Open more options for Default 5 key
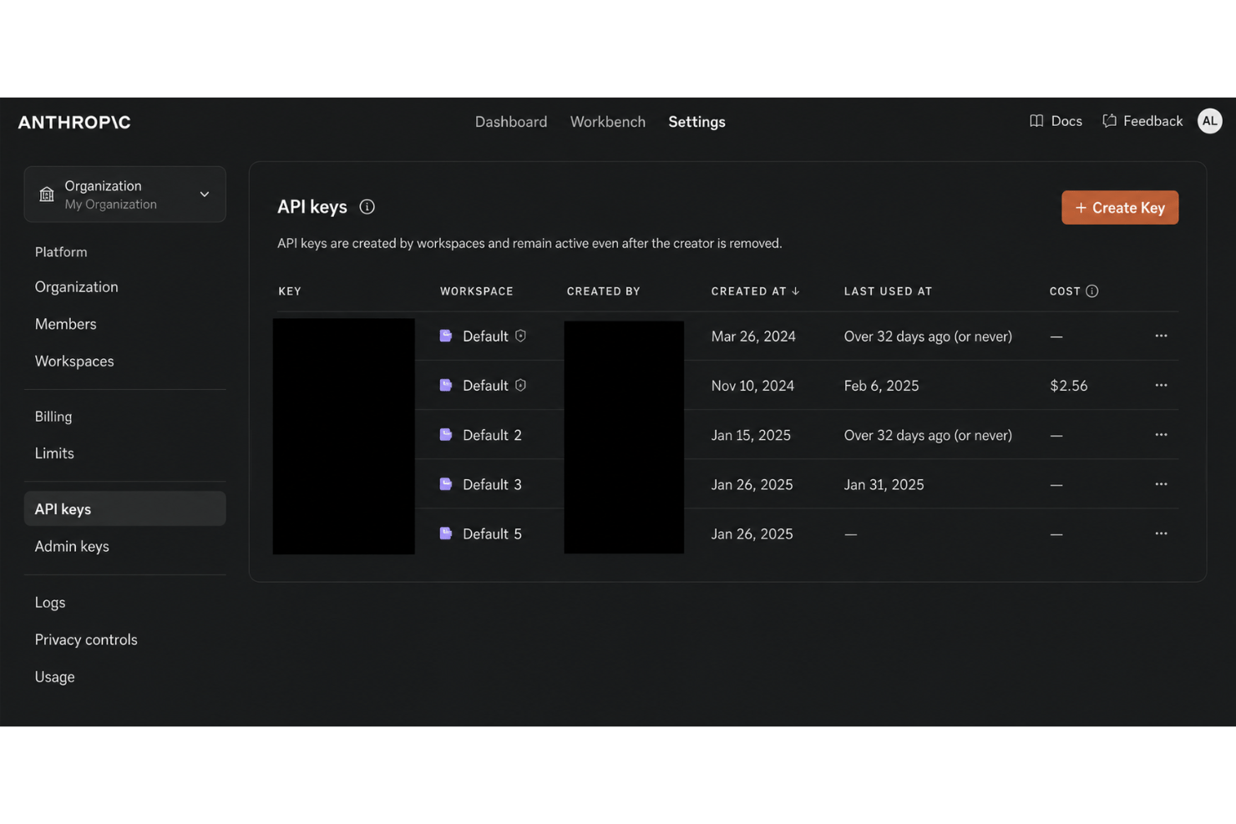This screenshot has height=824, width=1236. coord(1161,533)
